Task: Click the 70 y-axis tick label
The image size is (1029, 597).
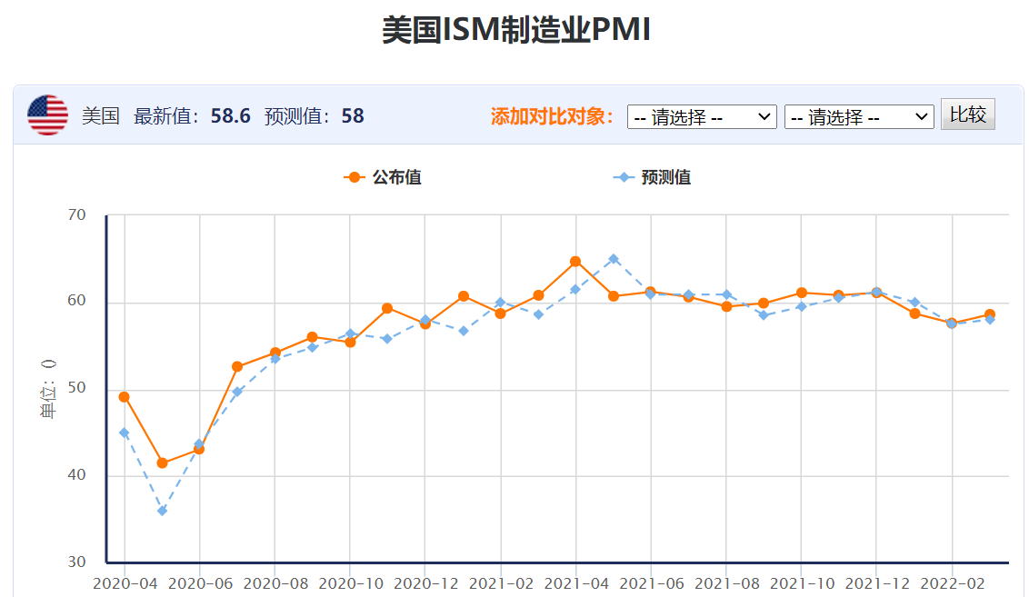Action: [x=77, y=215]
